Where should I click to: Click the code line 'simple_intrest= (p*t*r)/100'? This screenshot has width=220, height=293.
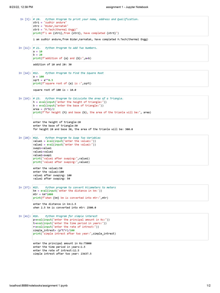pos(54,230)
